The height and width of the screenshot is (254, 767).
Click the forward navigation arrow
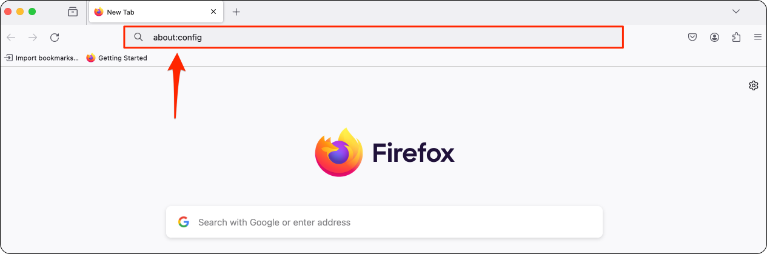[x=33, y=38]
